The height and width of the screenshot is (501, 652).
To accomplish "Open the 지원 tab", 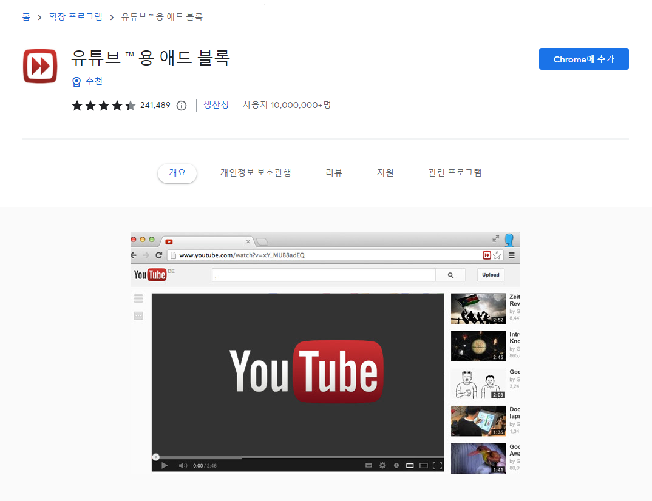I will click(385, 173).
